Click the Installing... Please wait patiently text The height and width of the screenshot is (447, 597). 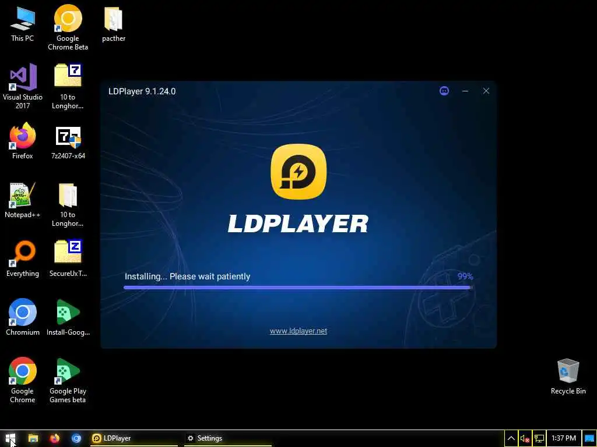click(x=187, y=276)
